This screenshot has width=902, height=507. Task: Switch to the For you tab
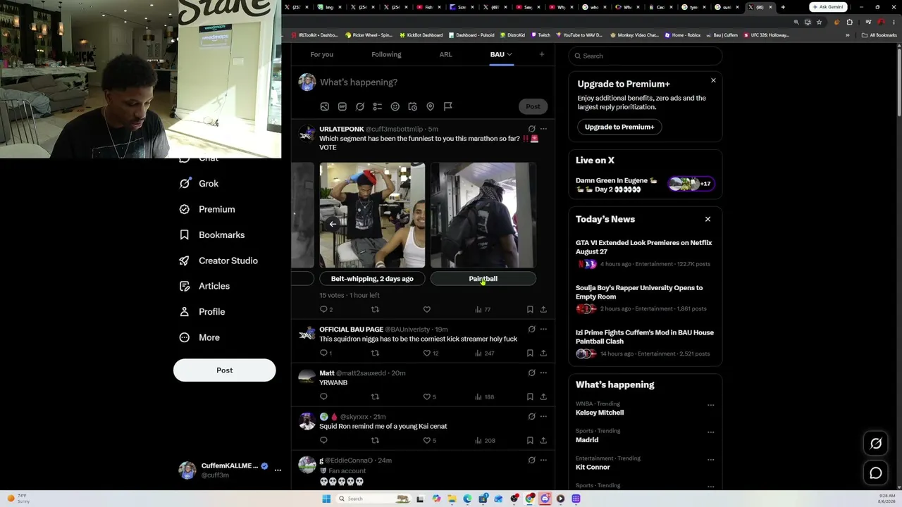click(322, 54)
